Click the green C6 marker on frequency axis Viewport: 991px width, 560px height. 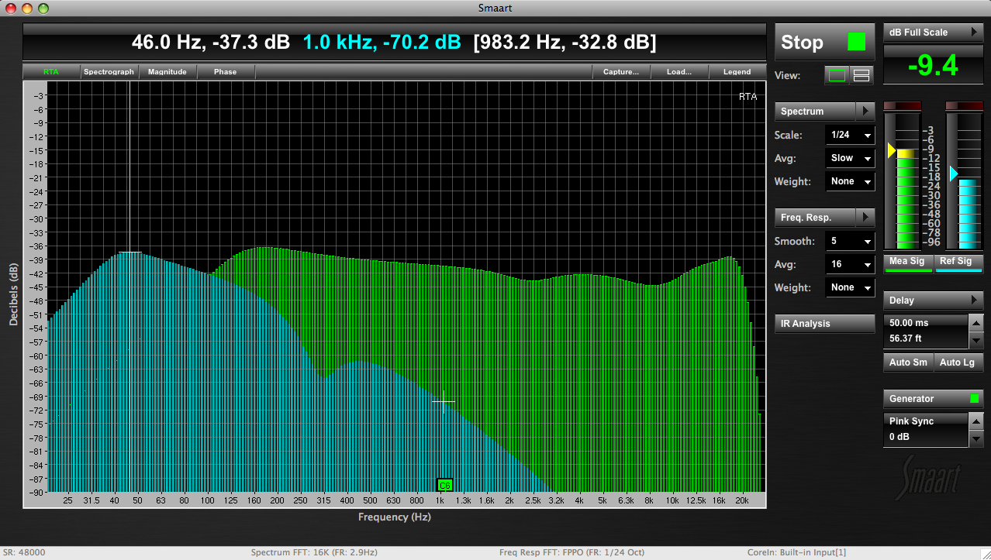(444, 486)
